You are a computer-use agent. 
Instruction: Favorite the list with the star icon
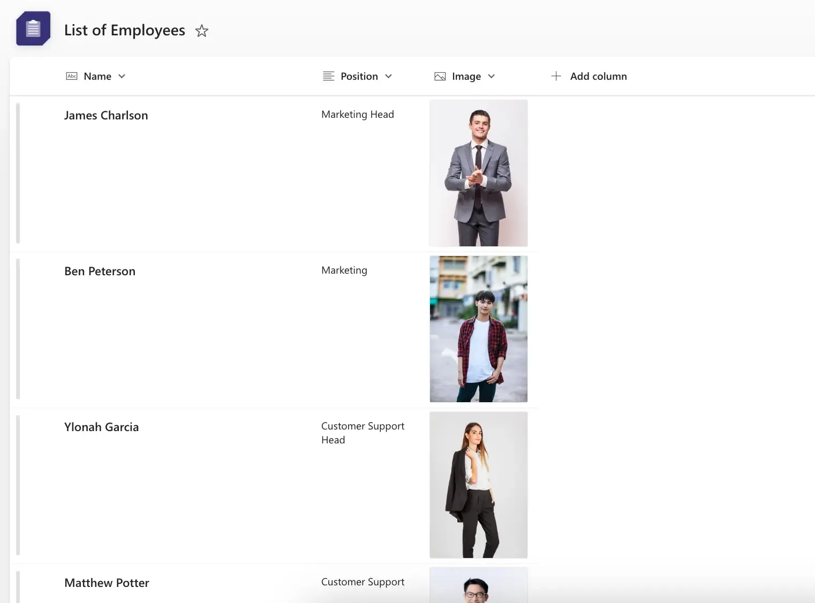click(201, 31)
